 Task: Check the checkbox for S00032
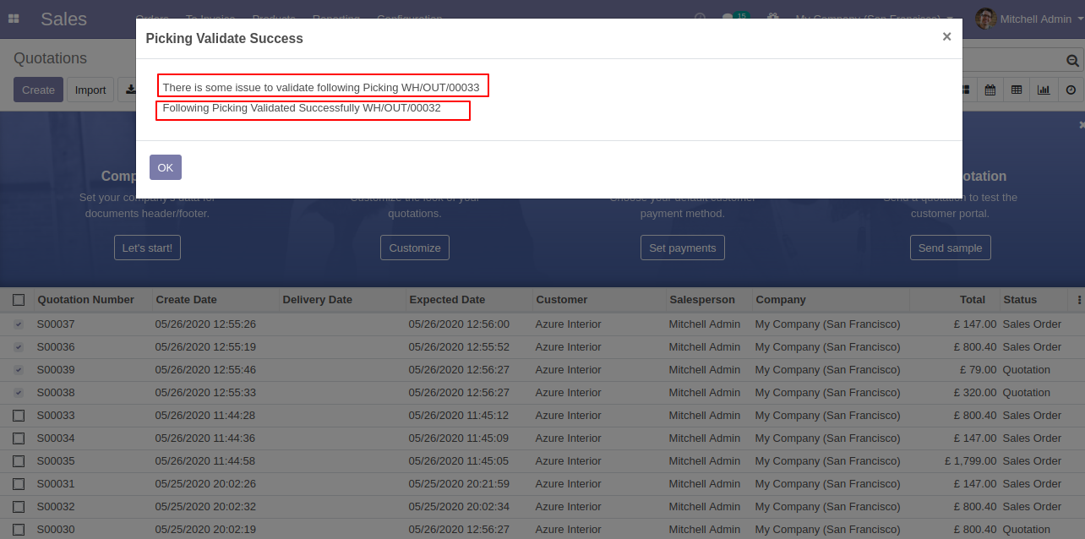[19, 507]
